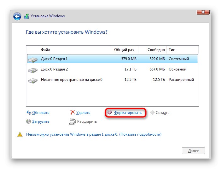Format the partition via Форматировать link
Viewport: 221px width, 169px height.
pos(128,113)
